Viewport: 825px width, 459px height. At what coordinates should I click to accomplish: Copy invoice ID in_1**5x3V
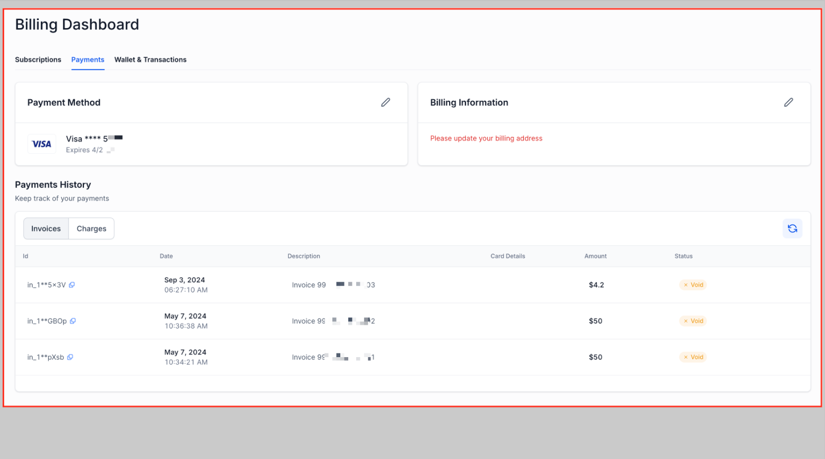72,285
